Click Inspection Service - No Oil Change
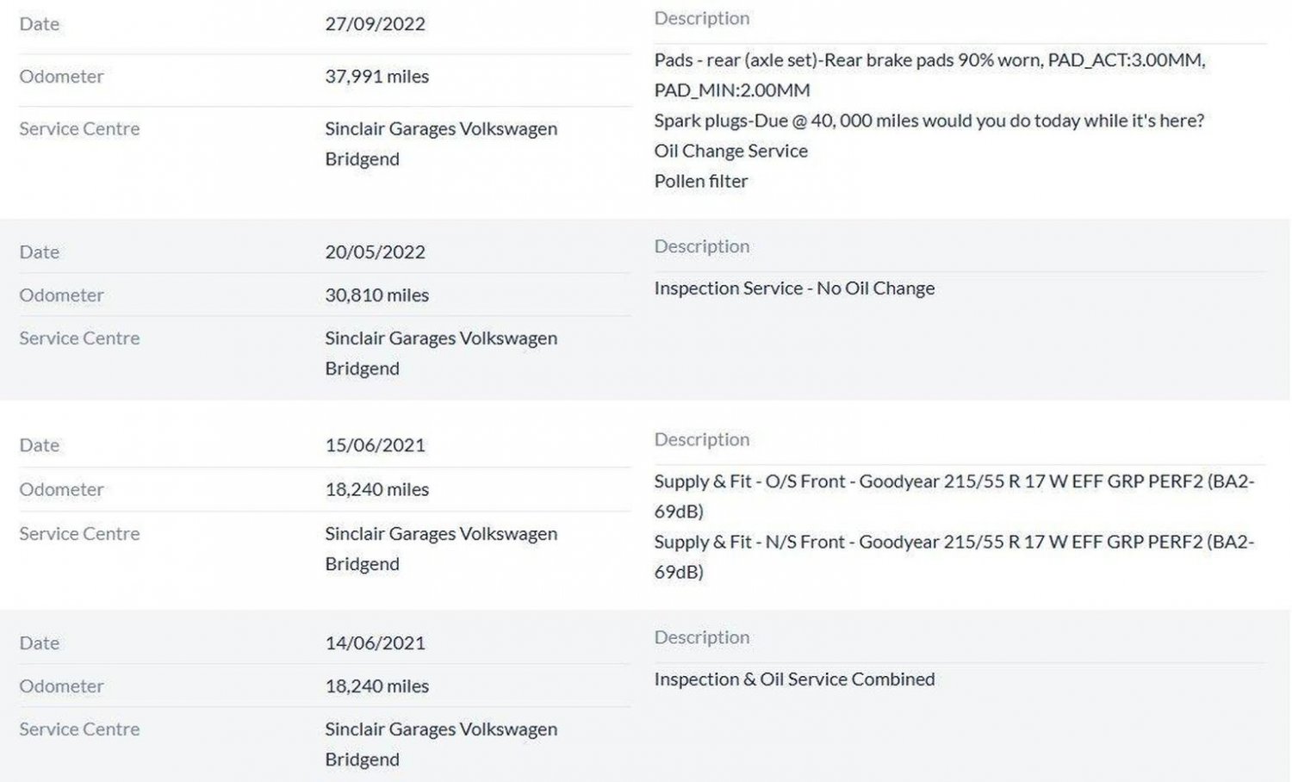This screenshot has height=782, width=1292. [x=793, y=289]
